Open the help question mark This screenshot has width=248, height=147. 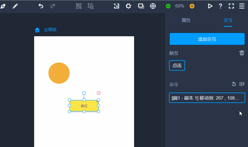pos(220,6)
